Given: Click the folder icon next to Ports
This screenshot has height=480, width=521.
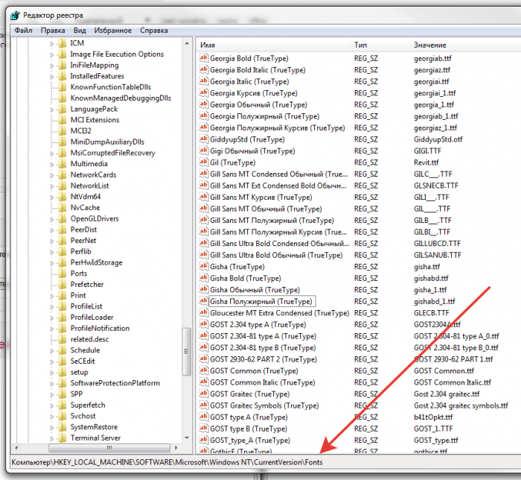Looking at the screenshot, I should pos(62,274).
